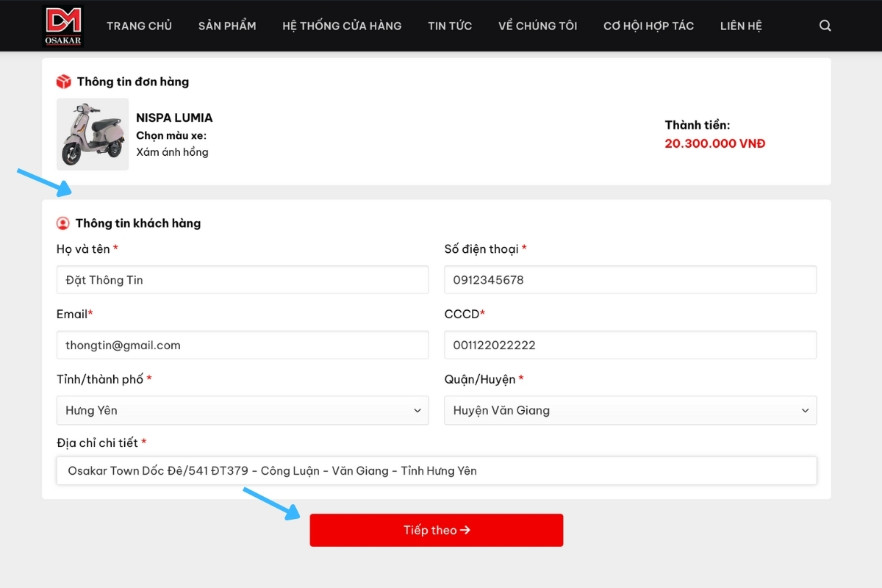
Task: Expand the Tỉnh/thành phố dropdown
Action: [243, 411]
